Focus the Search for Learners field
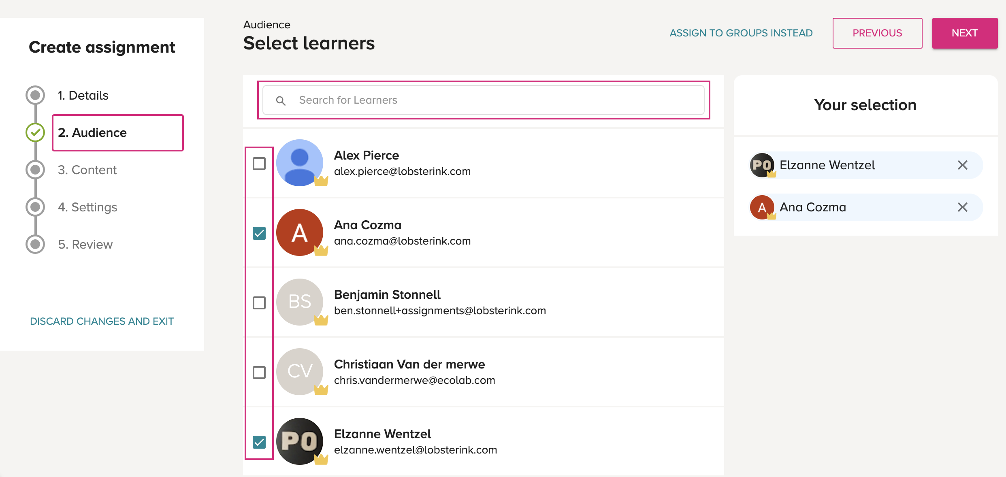The image size is (1006, 477). coord(484,100)
